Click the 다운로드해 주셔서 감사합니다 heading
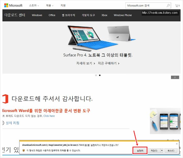Viewport: 183px width, 158px height. tap(52, 99)
